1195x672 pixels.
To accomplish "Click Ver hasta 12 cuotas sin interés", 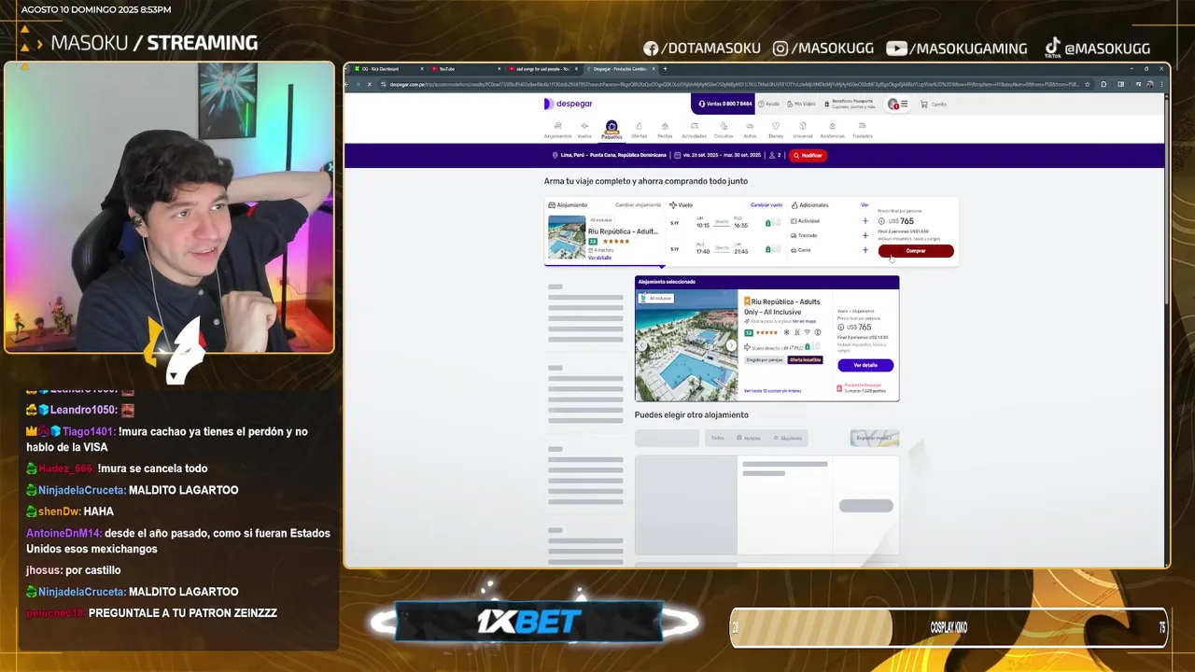I will (772, 391).
